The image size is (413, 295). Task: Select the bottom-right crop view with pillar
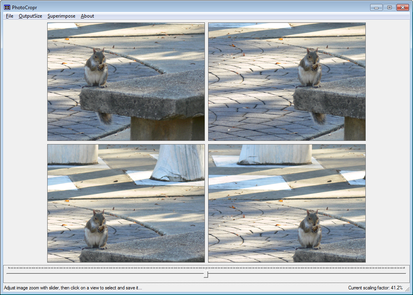(x=287, y=203)
